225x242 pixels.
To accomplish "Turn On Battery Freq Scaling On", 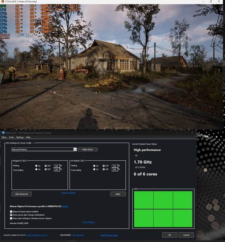I will pyautogui.click(x=94, y=169).
